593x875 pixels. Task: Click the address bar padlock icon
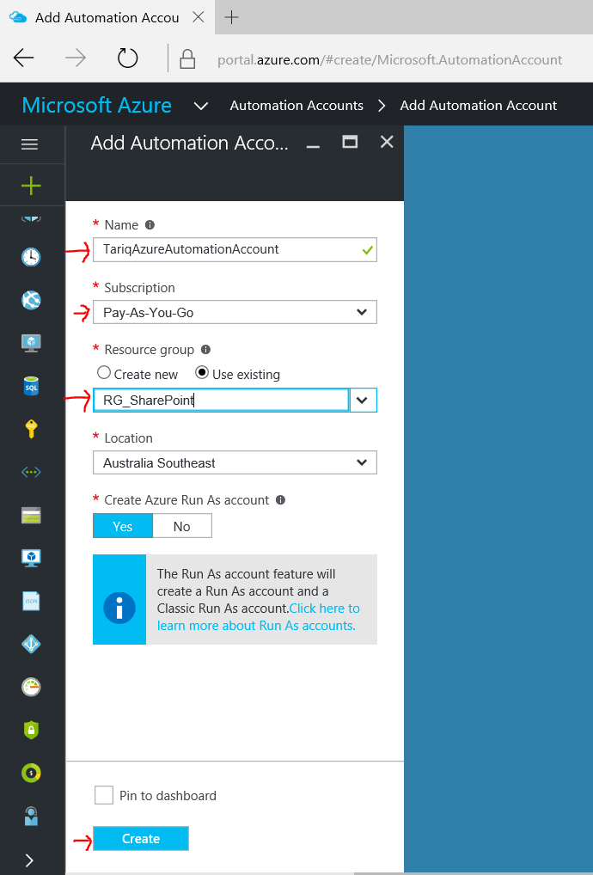187,58
